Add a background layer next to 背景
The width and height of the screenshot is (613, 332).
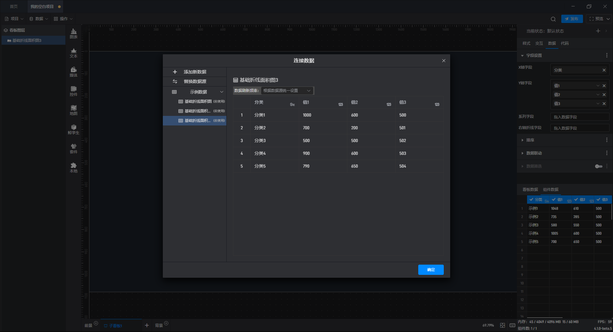[x=166, y=323]
